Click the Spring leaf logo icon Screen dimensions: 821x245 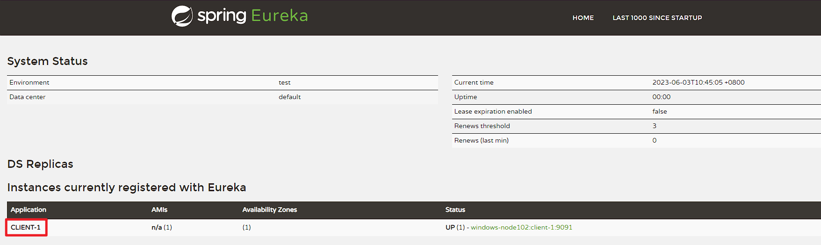pos(182,16)
